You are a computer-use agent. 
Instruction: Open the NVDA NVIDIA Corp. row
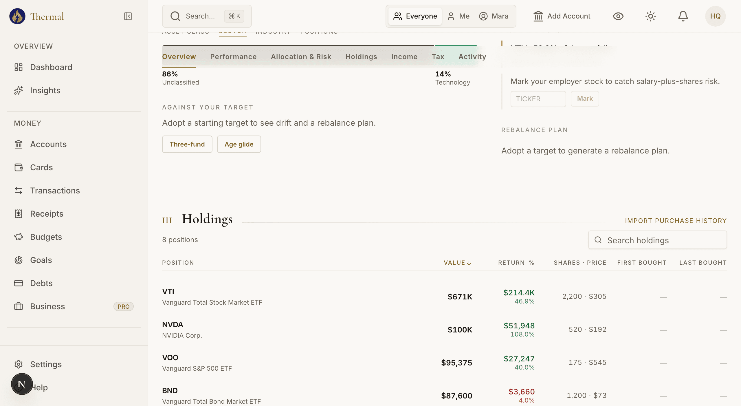(x=444, y=330)
